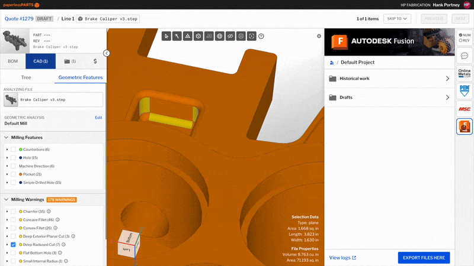Click the crossed-out eye hide icon
Image resolution: width=474 pixels, height=266 pixels.
[x=230, y=36]
